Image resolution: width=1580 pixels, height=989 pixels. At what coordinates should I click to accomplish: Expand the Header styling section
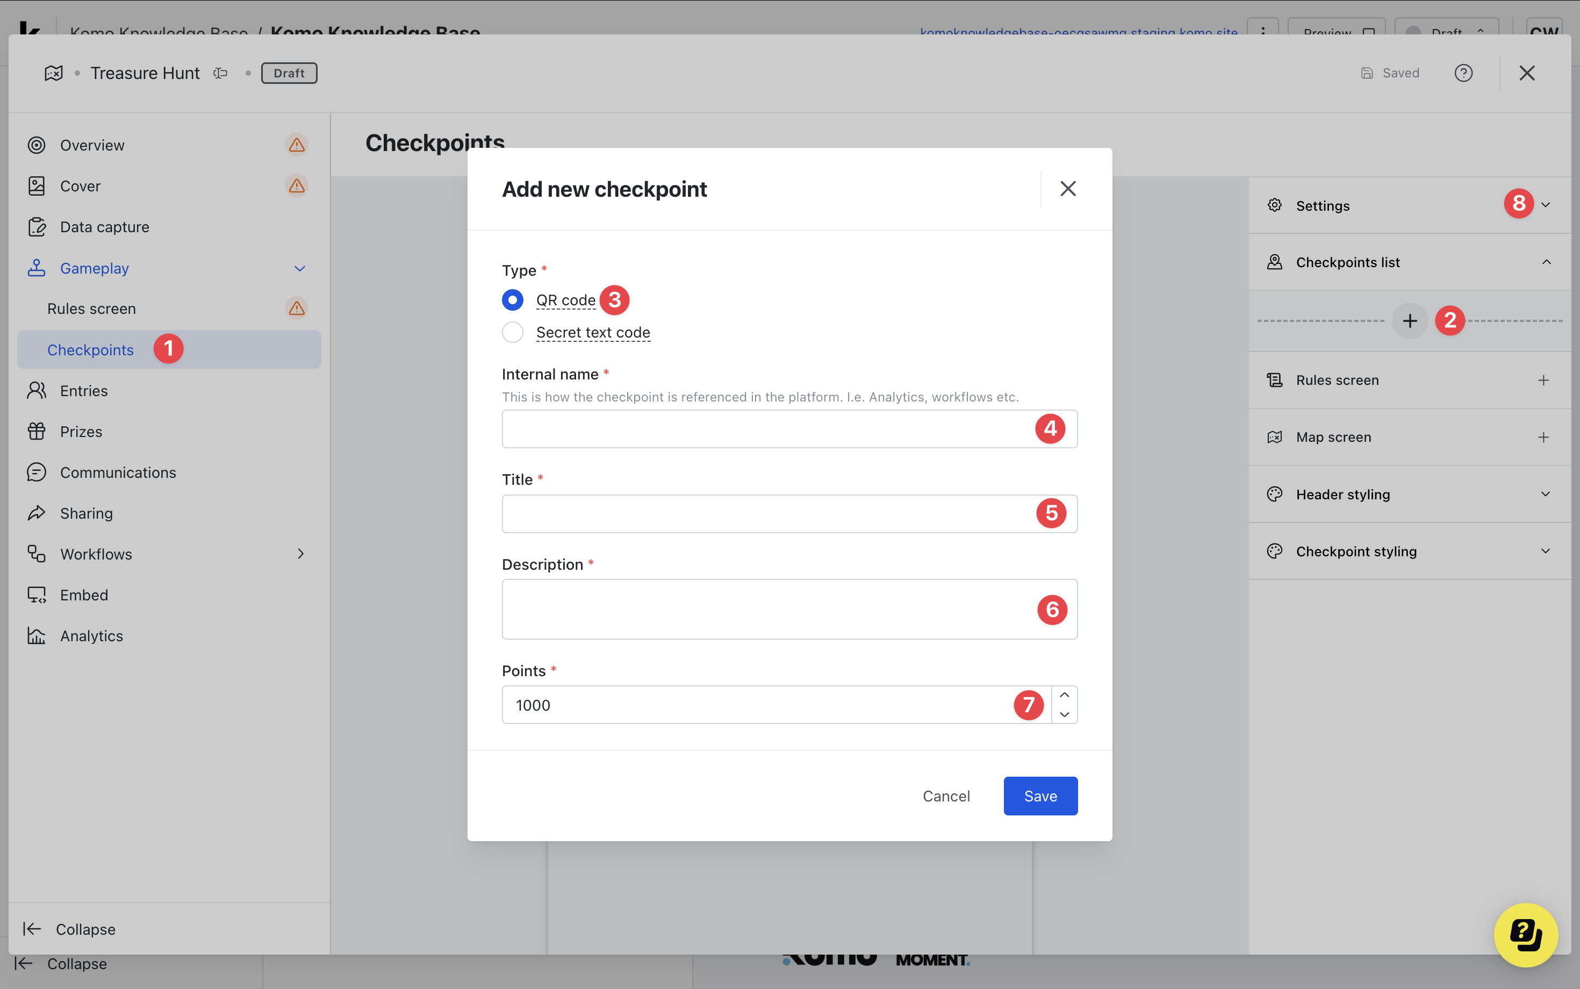click(1545, 494)
